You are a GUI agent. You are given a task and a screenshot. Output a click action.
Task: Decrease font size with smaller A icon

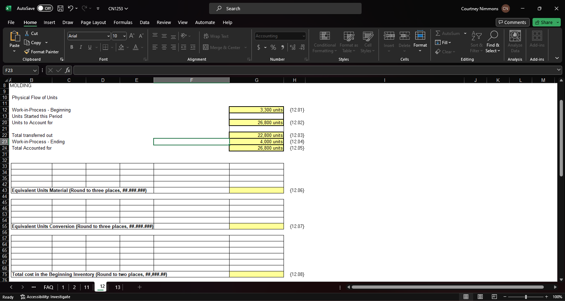coord(141,36)
